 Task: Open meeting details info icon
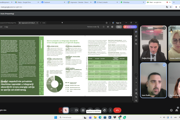coord(171,110)
